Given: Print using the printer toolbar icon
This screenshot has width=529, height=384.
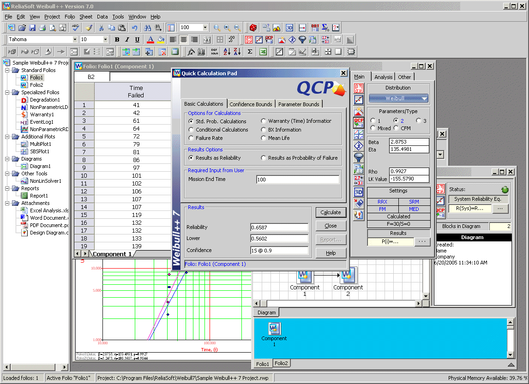Looking at the screenshot, I should pos(42,28).
